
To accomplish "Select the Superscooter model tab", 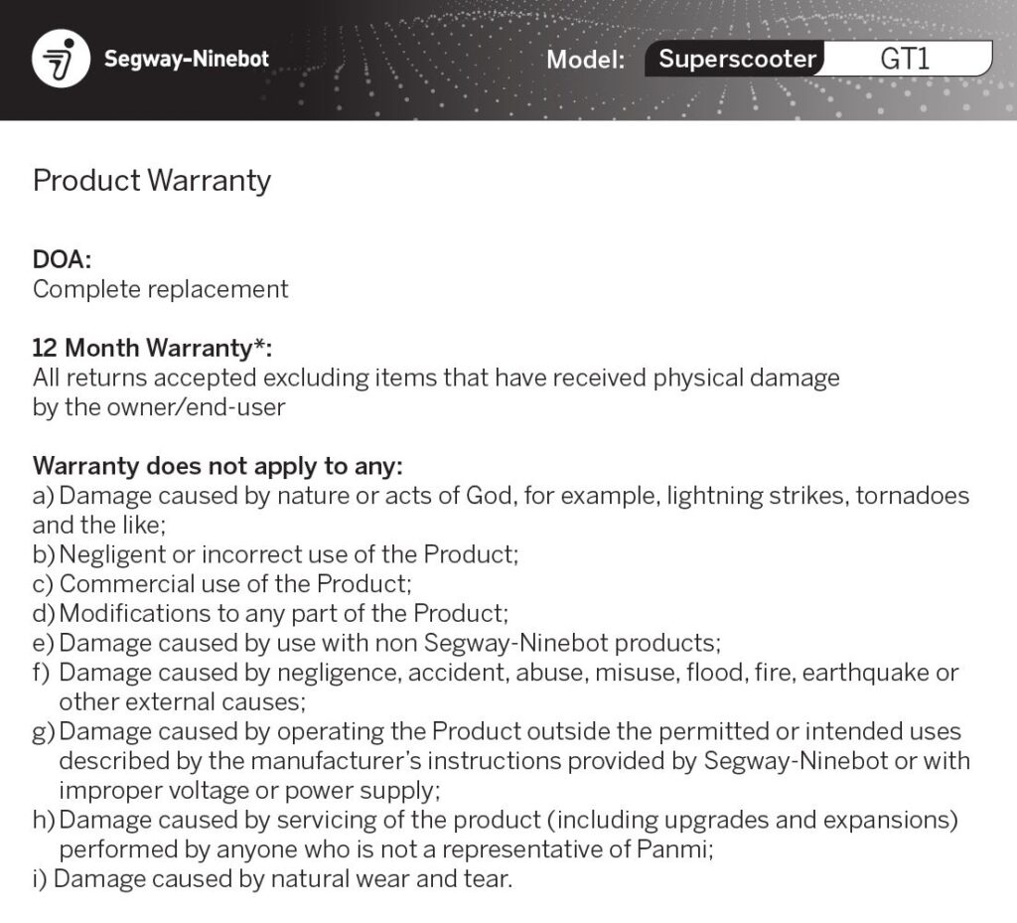I will (736, 59).
